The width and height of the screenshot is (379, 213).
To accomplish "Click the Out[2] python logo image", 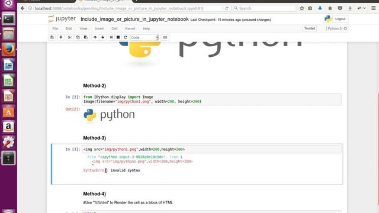I will 109,115.
